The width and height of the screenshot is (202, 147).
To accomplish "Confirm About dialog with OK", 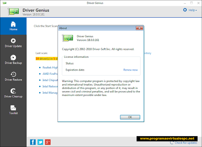I will [x=130, y=117].
